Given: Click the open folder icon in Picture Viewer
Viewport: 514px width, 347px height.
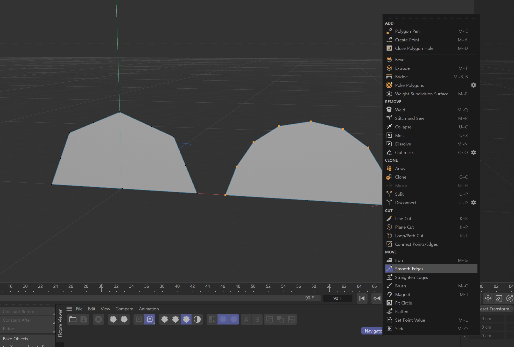Looking at the screenshot, I should [73, 319].
